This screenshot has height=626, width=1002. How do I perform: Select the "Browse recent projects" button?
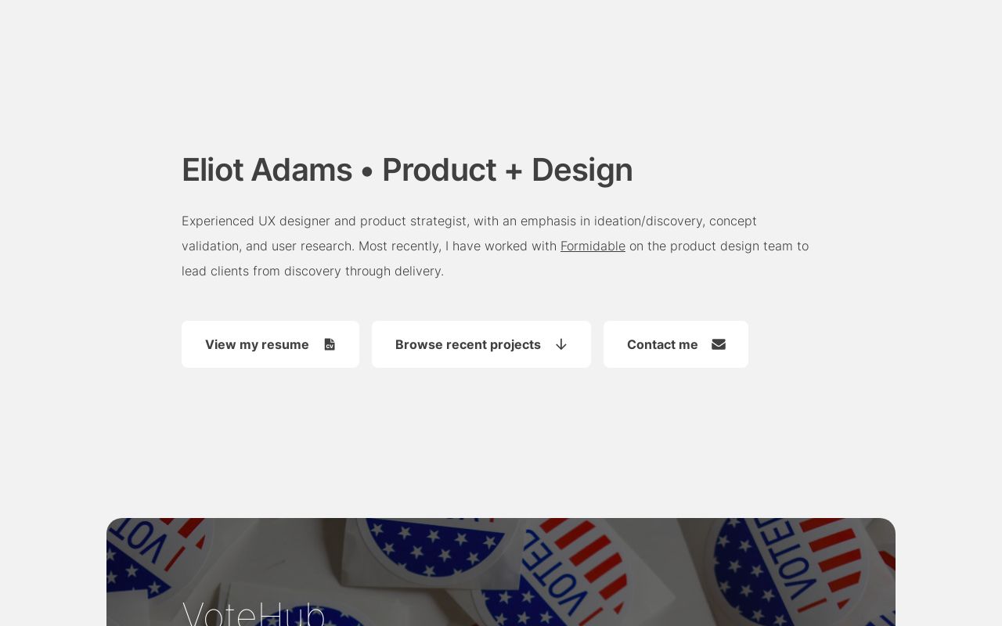(x=481, y=344)
